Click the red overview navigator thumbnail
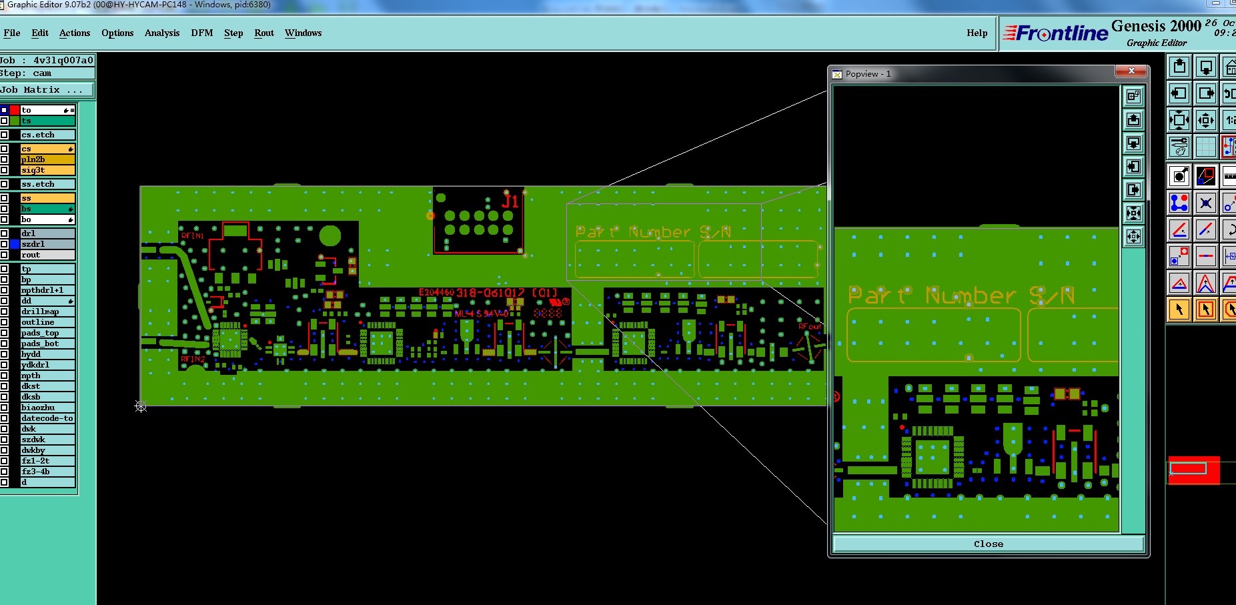1236x605 pixels. [1194, 470]
